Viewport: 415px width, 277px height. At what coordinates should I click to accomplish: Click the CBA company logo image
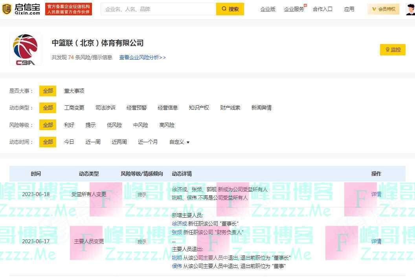tap(25, 49)
